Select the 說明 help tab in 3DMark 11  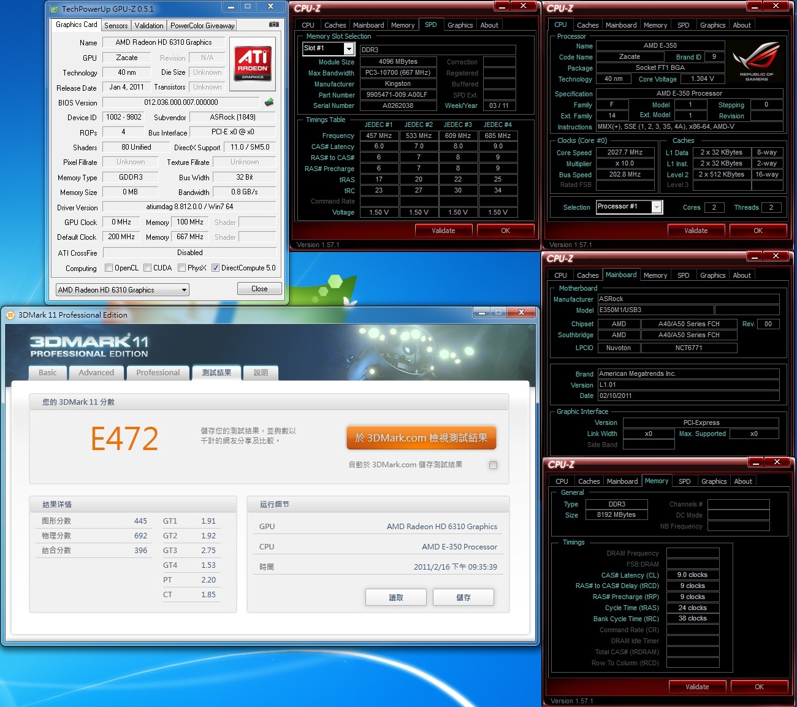pos(261,373)
